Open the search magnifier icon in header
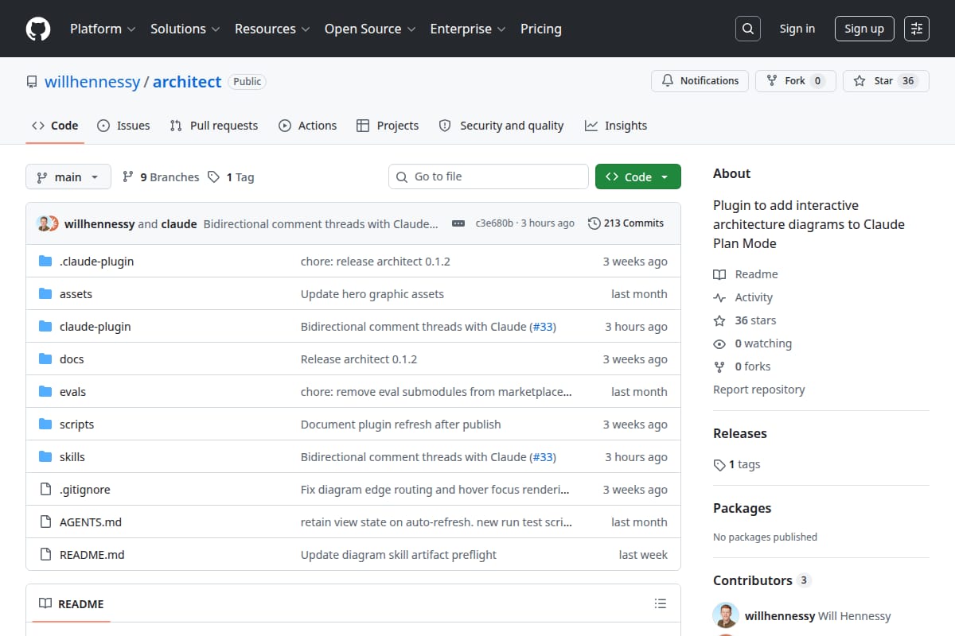Image resolution: width=955 pixels, height=636 pixels. point(747,29)
